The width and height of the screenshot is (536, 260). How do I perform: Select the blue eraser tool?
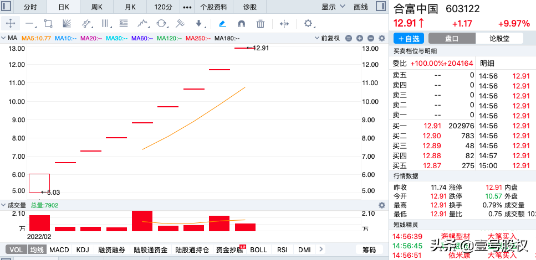click(222, 24)
